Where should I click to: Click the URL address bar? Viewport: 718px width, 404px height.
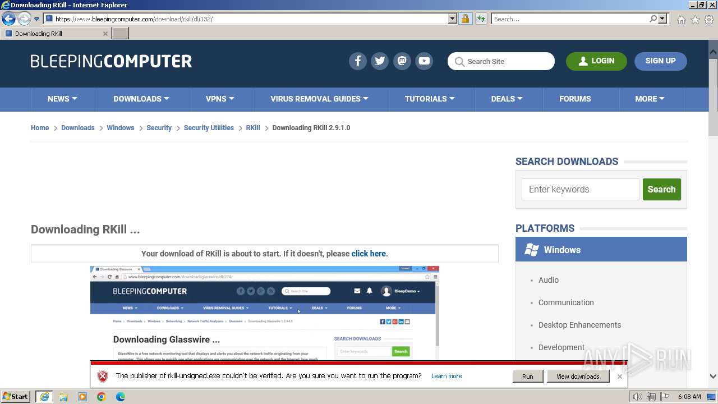tap(246, 19)
